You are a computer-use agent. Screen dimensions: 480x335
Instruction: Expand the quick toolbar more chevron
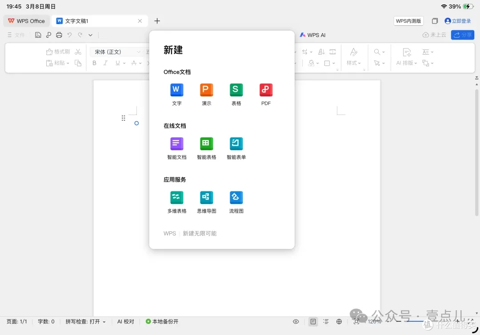tap(90, 35)
